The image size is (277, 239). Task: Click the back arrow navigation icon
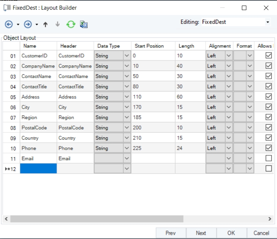pos(9,24)
